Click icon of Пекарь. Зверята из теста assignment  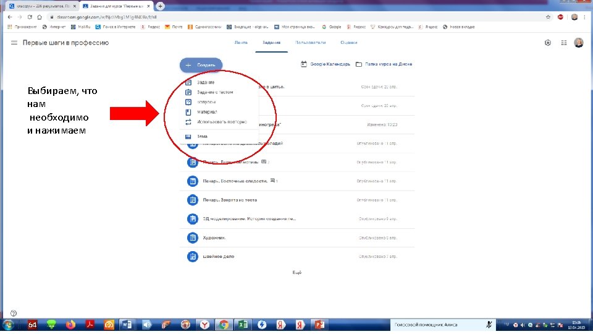click(193, 200)
